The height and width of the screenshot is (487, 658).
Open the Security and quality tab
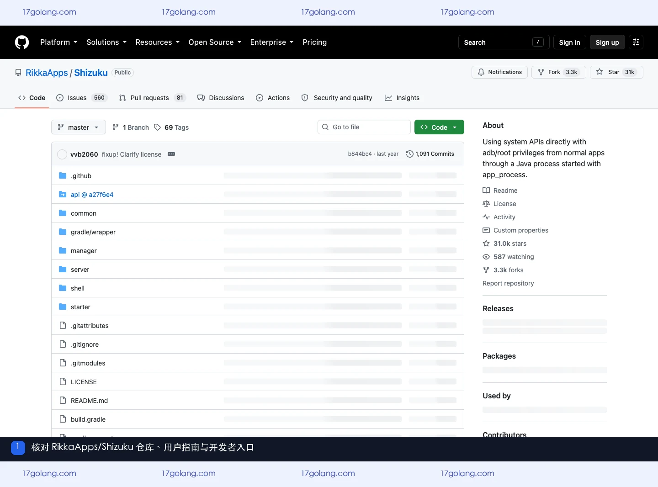click(x=337, y=98)
